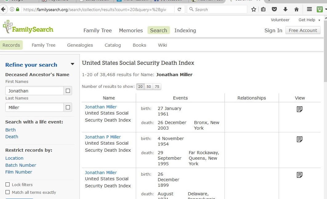Click the browser Search box
This screenshot has height=199, width=327.
point(217,9)
